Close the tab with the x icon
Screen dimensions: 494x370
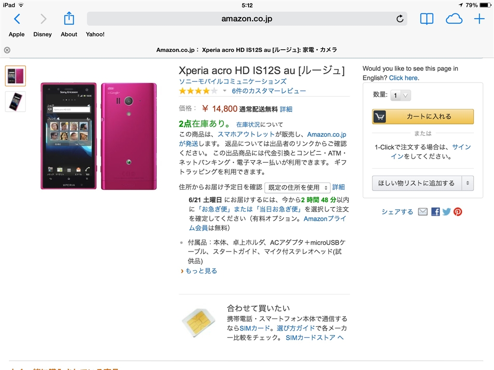point(7,50)
